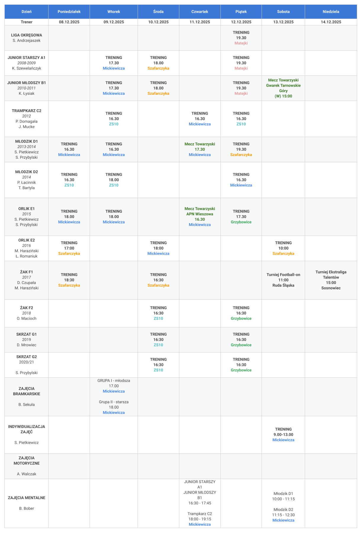Select the Niedziela column header
This screenshot has width=361, height=534.
point(331,12)
